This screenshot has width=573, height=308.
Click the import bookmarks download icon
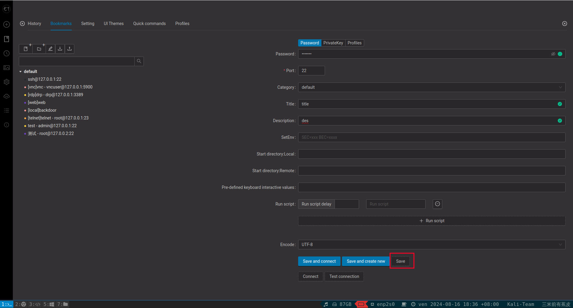(x=60, y=49)
